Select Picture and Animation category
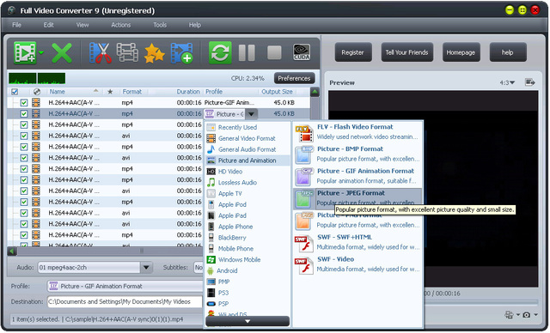 coord(247,160)
